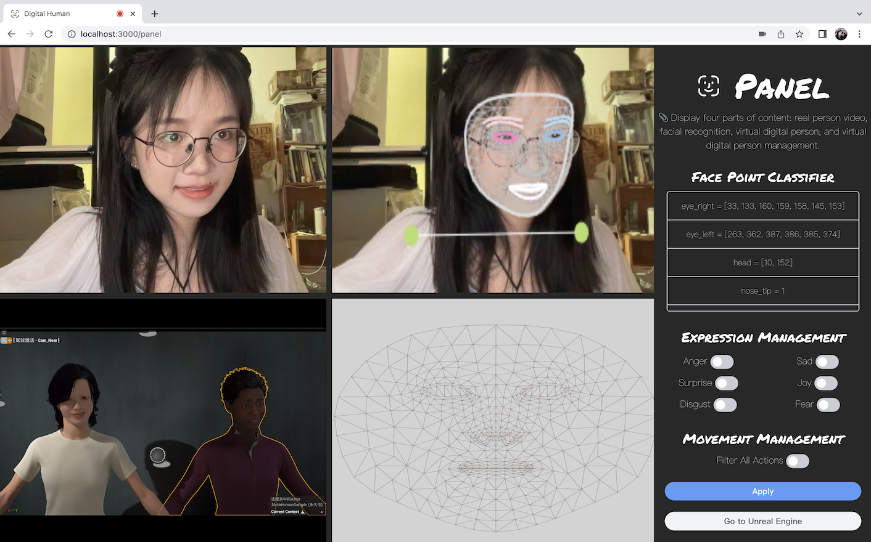Click the camera icon in the address bar
871x542 pixels.
(x=762, y=34)
